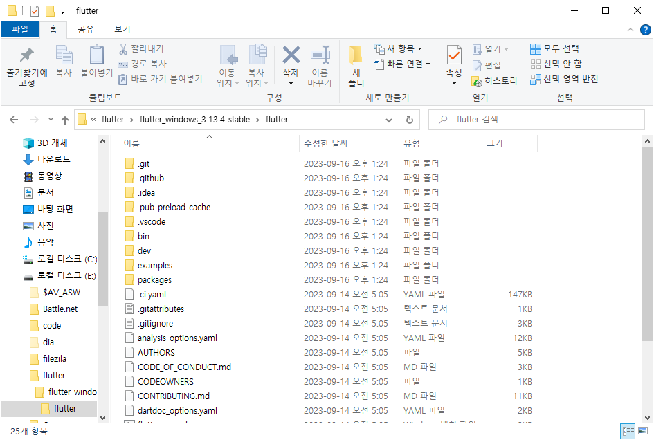Click 선택 안 함 (Select none)
The height and width of the screenshot is (440, 654).
tap(556, 64)
